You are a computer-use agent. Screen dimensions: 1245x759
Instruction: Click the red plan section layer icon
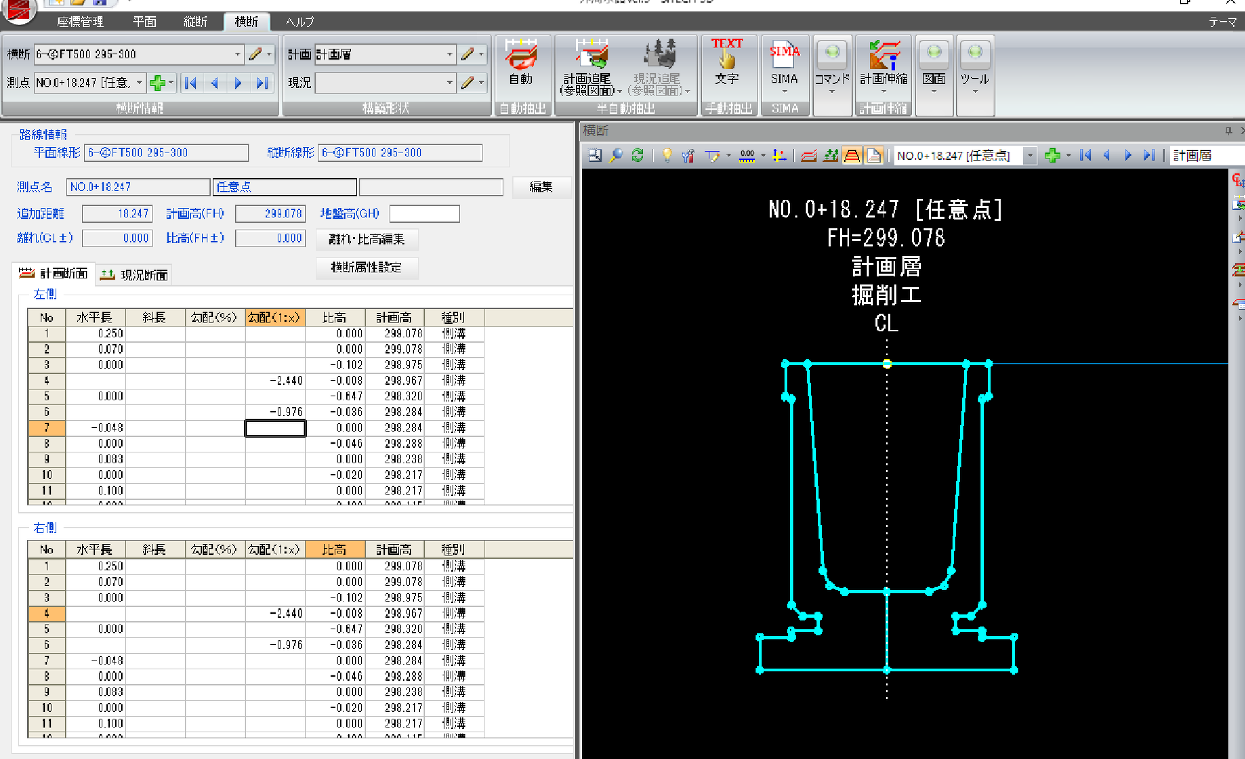pyautogui.click(x=809, y=156)
